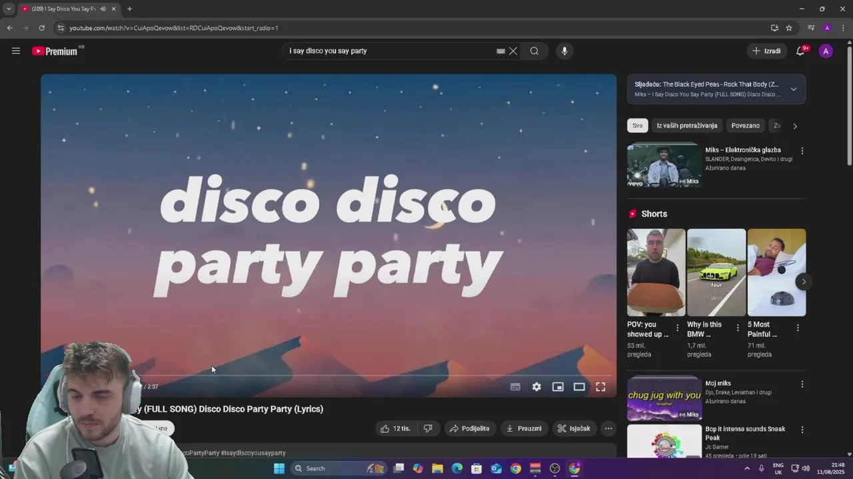Toggle subtitles in the video player
Image resolution: width=853 pixels, height=479 pixels.
pyautogui.click(x=515, y=387)
